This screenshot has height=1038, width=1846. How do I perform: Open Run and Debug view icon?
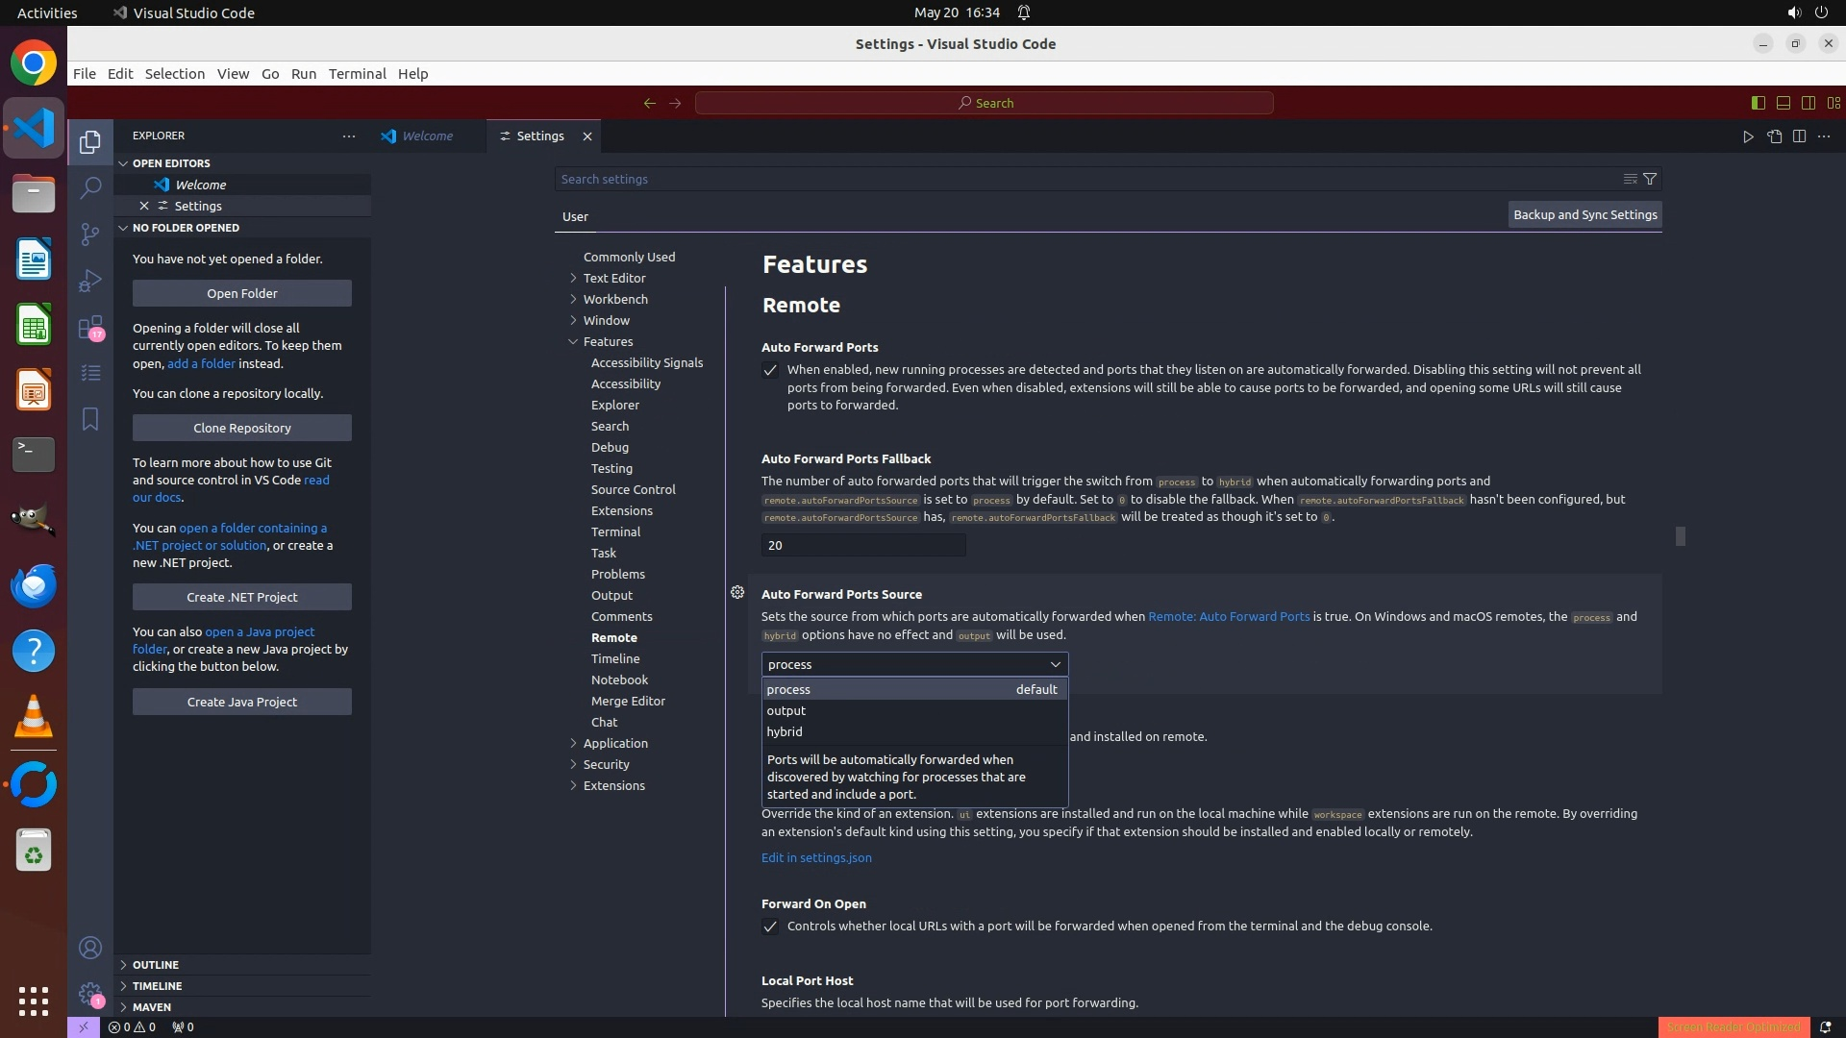[90, 281]
